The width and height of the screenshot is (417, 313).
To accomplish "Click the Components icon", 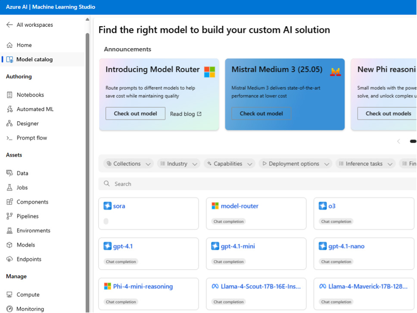I will coord(9,202).
